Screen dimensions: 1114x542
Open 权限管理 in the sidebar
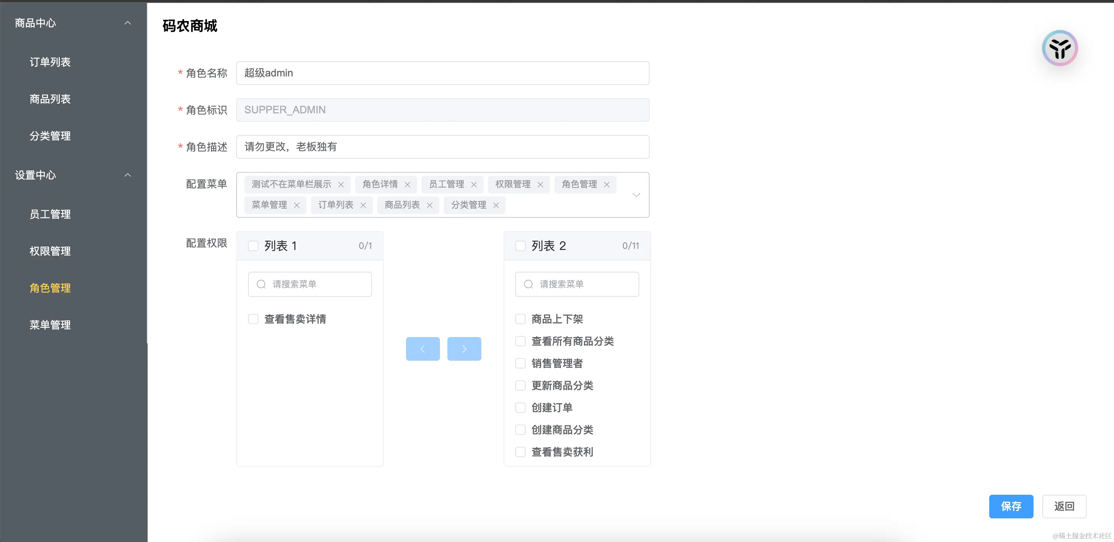(50, 251)
